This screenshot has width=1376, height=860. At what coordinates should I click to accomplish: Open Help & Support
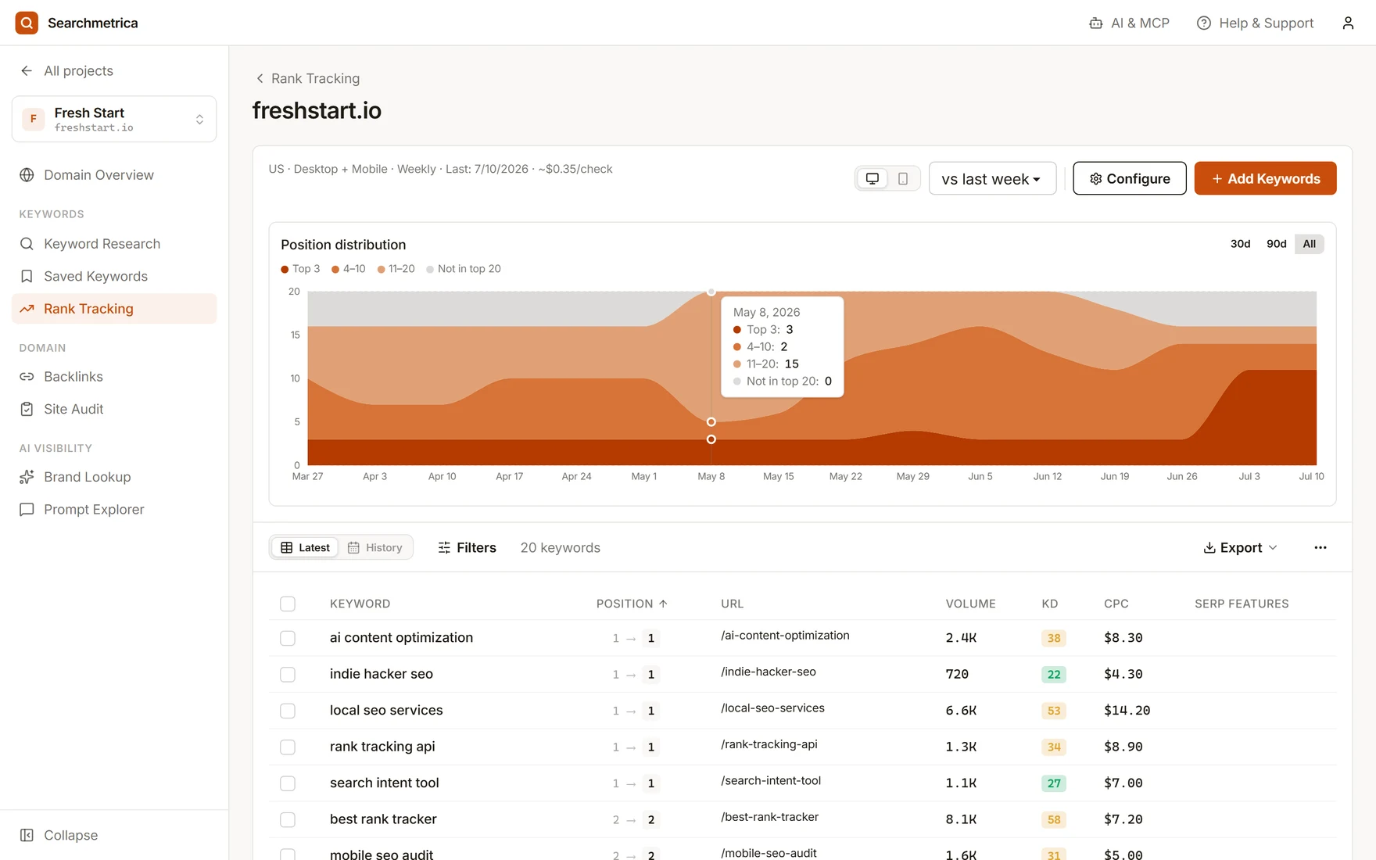(1255, 23)
